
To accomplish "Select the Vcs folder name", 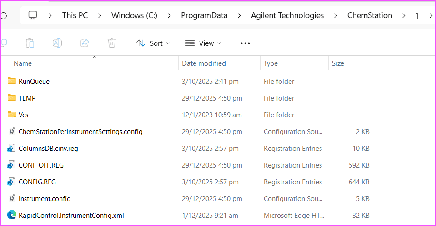I will [x=23, y=115].
